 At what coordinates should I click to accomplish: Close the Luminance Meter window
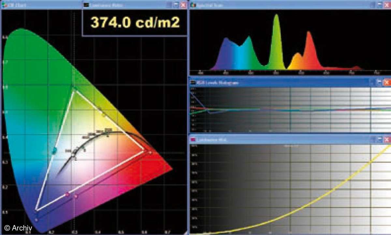tap(183, 5)
